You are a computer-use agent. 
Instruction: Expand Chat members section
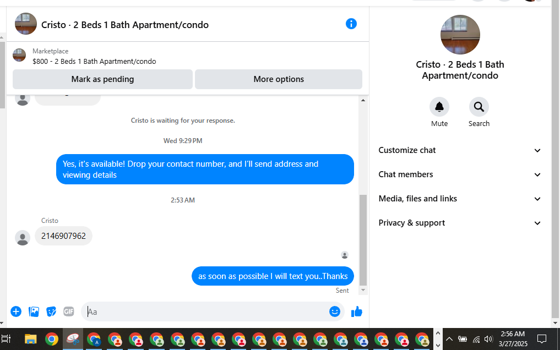coord(459,174)
